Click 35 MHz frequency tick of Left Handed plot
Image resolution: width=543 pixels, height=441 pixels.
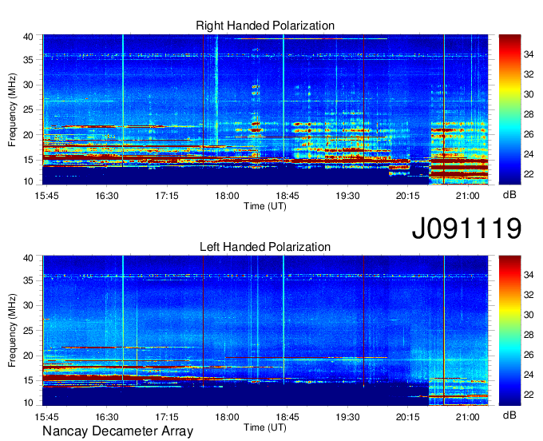(x=28, y=280)
